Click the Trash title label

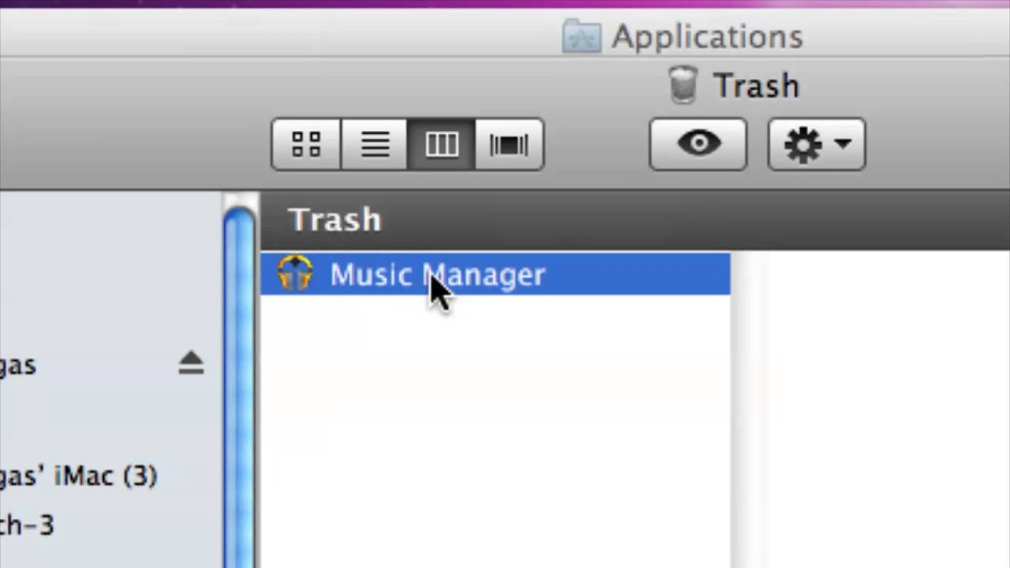756,86
